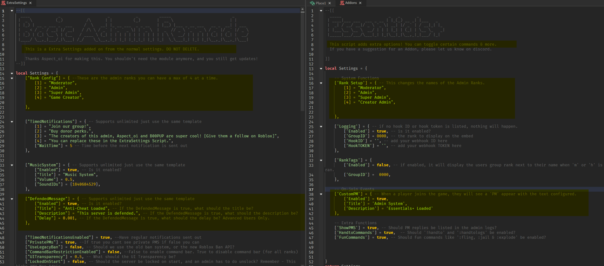Close the Place1 tab
The width and height of the screenshot is (604, 266).
329,3
